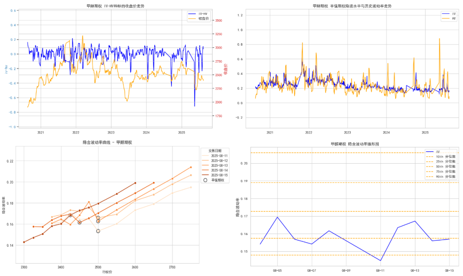463x276 pixels.
Task: Click the red vertical "收盘价" axis label
Action: click(x=225, y=69)
